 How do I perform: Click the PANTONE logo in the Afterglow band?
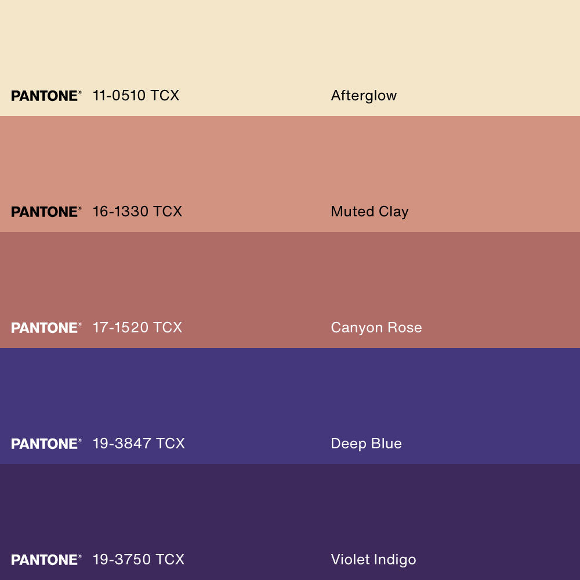pyautogui.click(x=46, y=96)
